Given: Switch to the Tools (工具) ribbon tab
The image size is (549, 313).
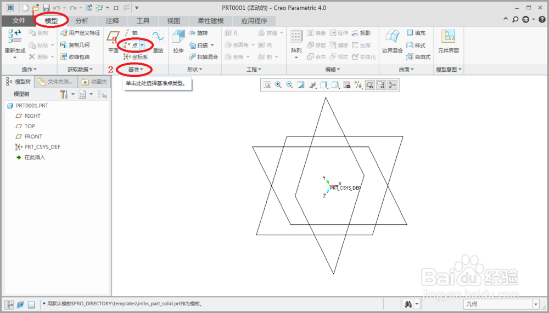Looking at the screenshot, I should click(143, 21).
